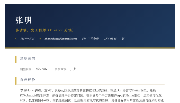Click the section heading 求职意向
This screenshot has height=103, width=180.
[28, 58]
